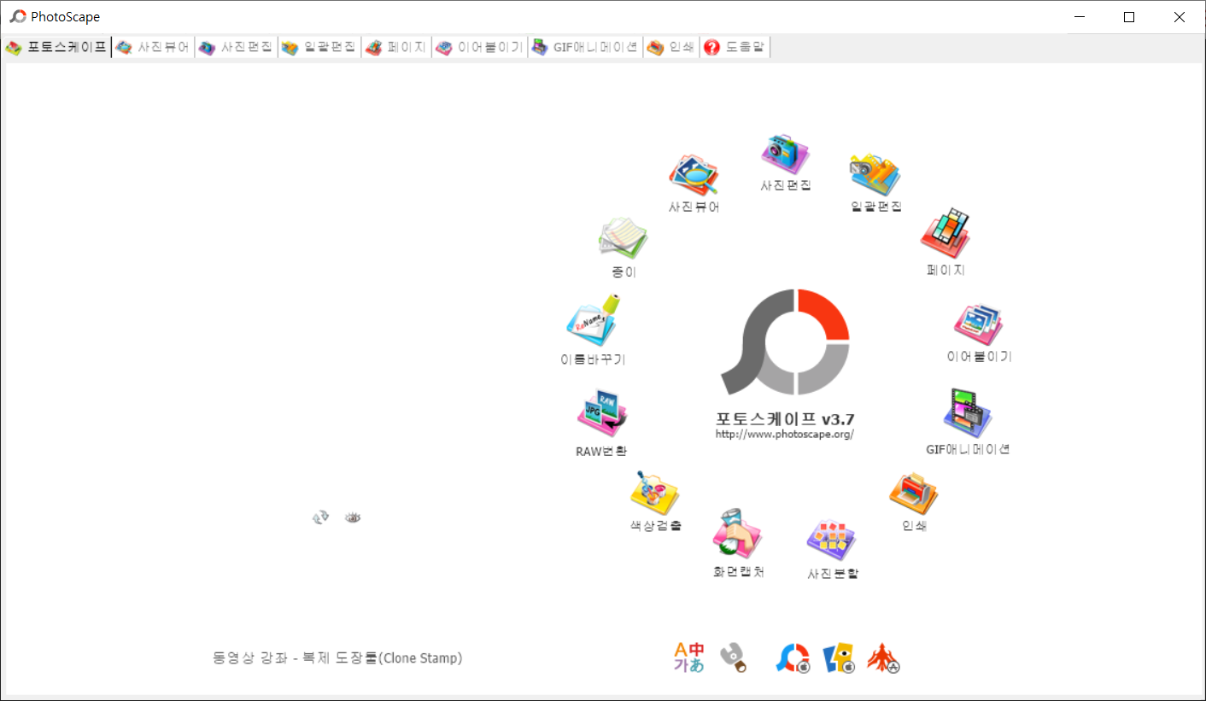
Task: Switch to the 일괄편집 tab at top
Action: click(x=319, y=48)
